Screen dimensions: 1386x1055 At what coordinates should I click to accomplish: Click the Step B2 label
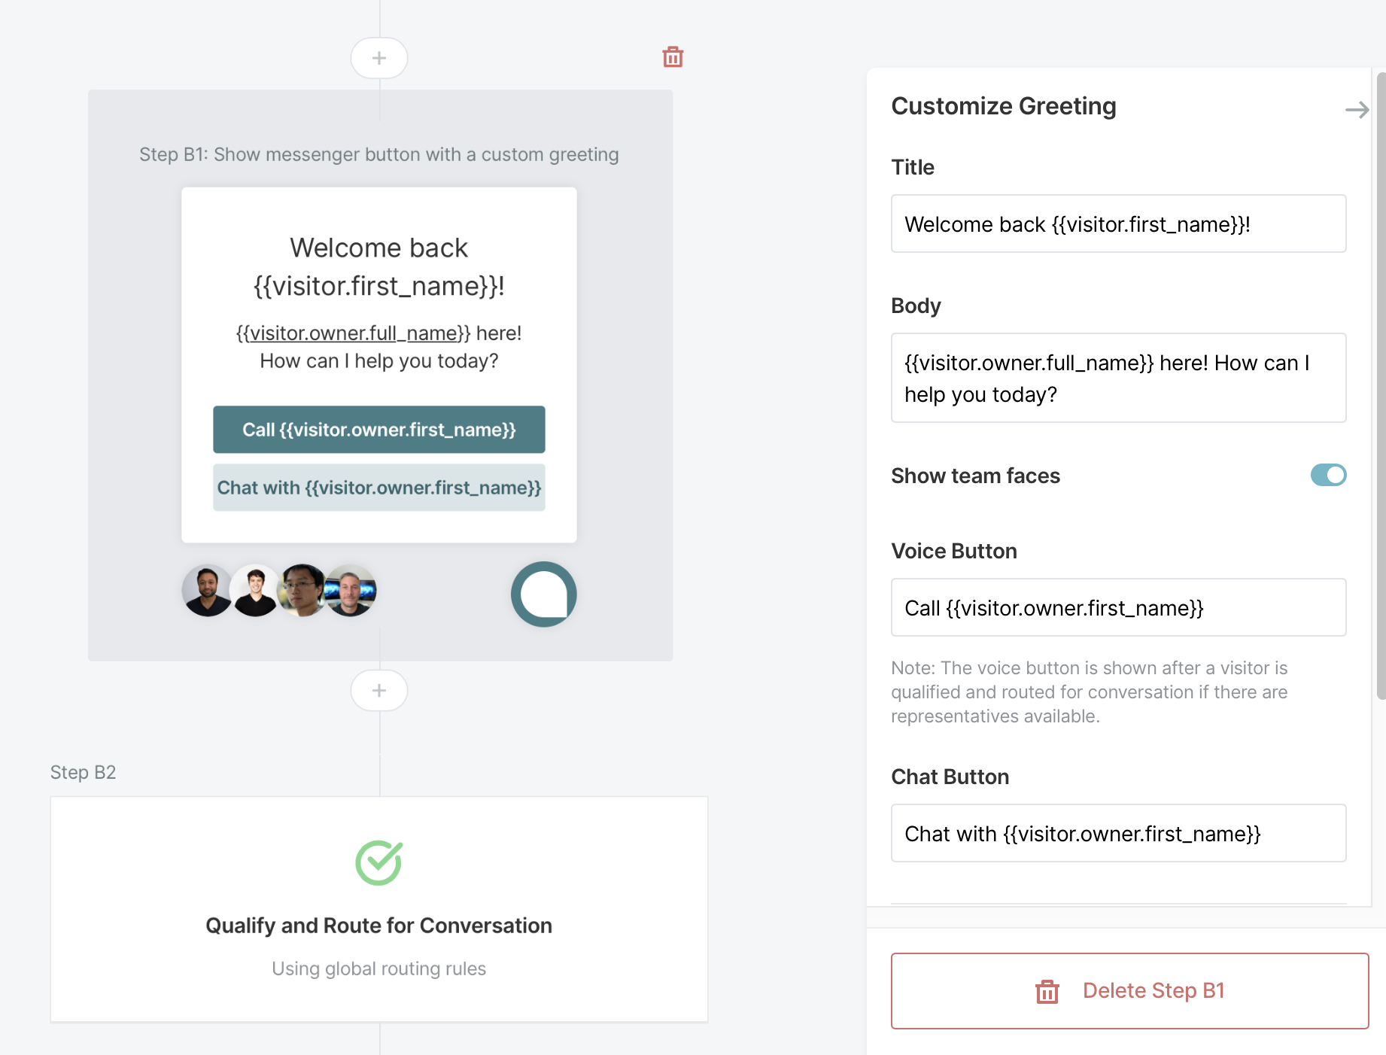(x=83, y=772)
